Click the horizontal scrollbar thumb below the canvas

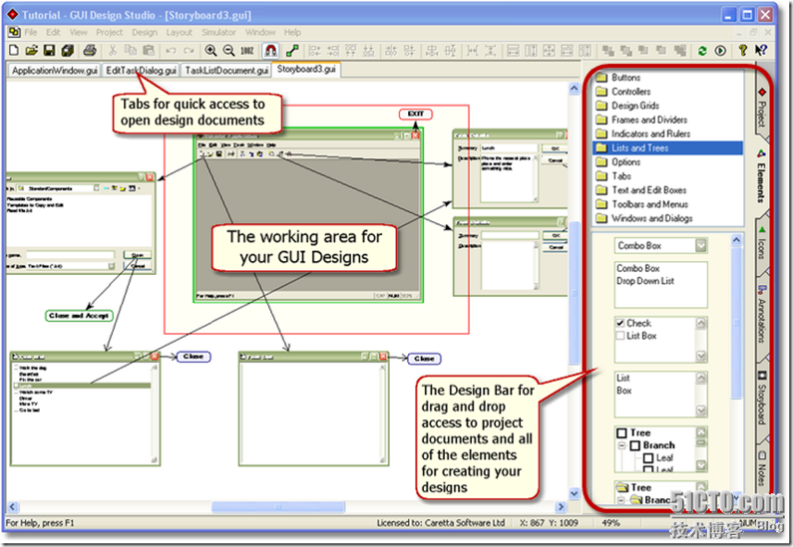[x=278, y=506]
